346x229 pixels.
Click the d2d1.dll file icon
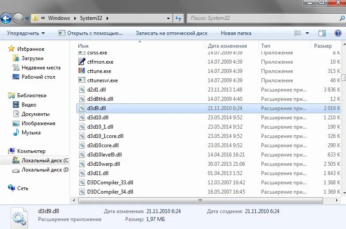click(82, 89)
